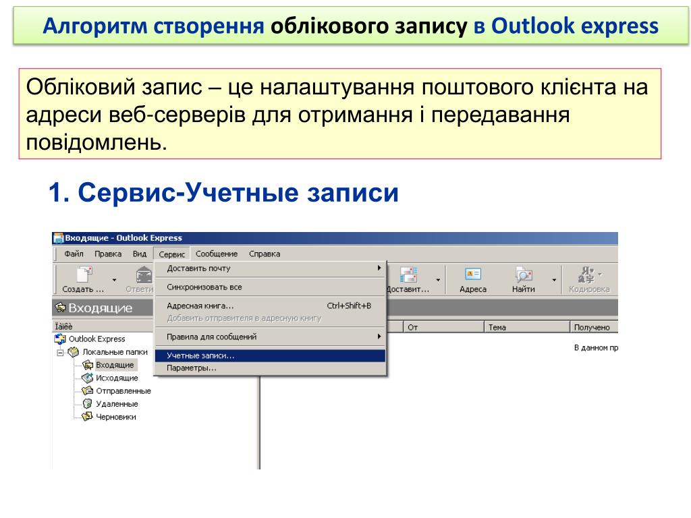
Task: Select the Исходящие folder label
Action: (117, 378)
